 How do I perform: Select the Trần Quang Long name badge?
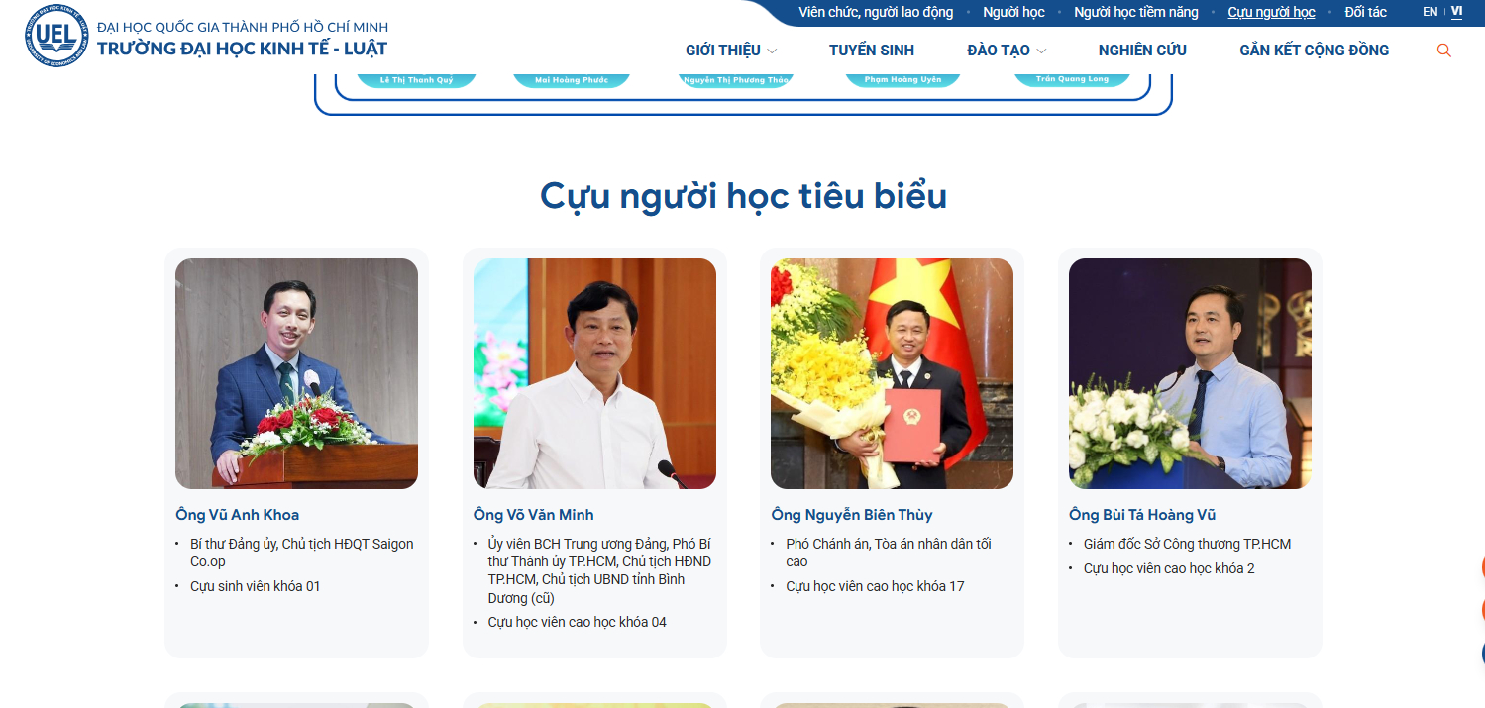click(x=1072, y=79)
